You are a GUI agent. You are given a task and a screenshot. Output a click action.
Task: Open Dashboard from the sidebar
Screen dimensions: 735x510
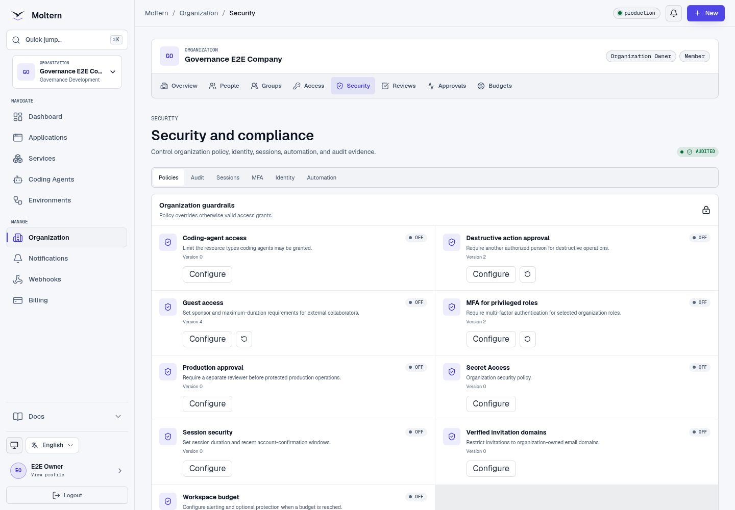(x=67, y=117)
